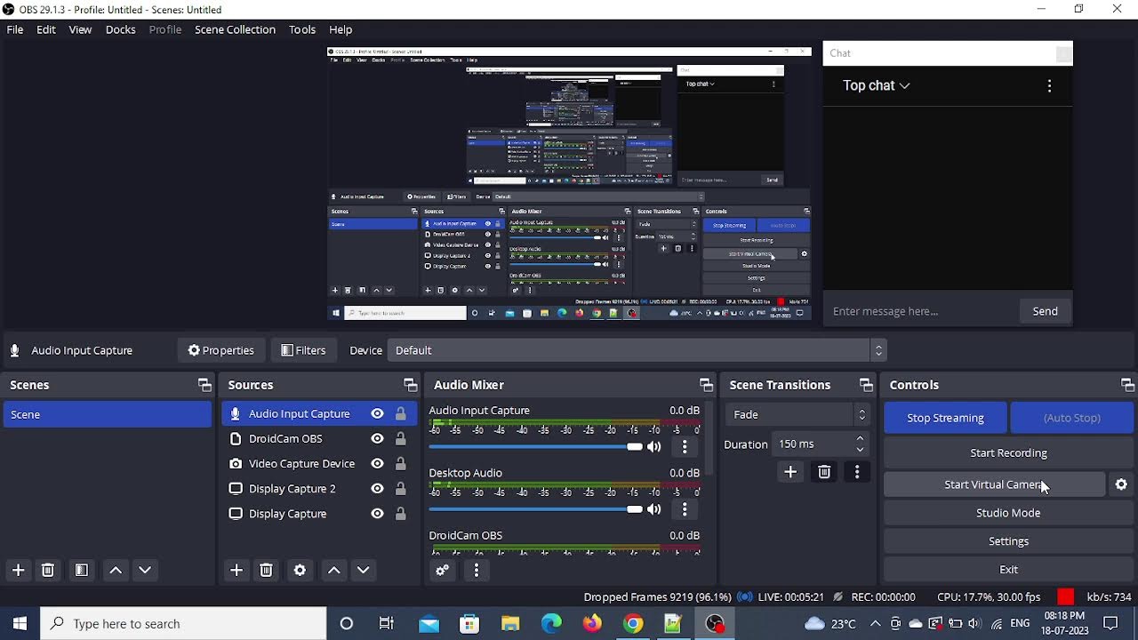The height and width of the screenshot is (640, 1138).
Task: Click the chat message input field
Action: tap(920, 311)
